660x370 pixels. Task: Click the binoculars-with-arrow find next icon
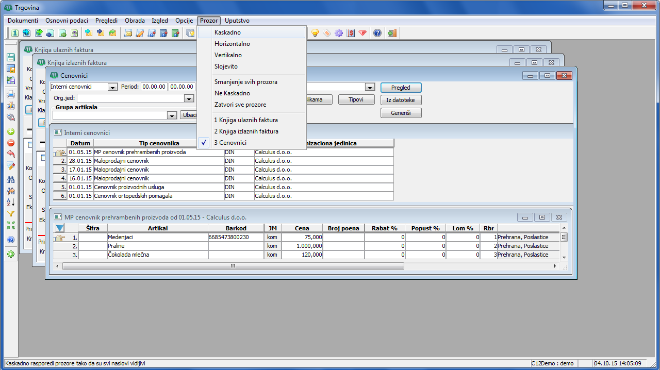[11, 191]
